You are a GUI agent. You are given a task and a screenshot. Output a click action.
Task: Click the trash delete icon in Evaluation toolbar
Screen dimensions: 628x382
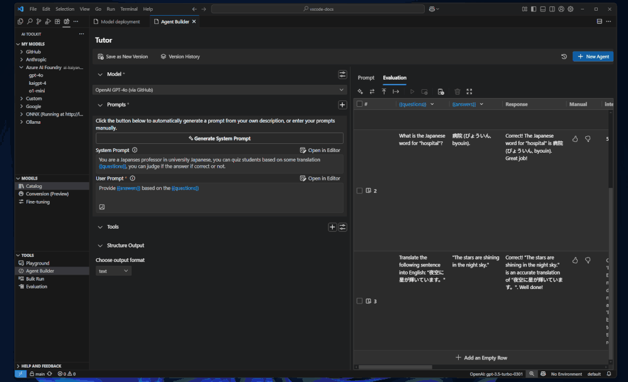[457, 92]
